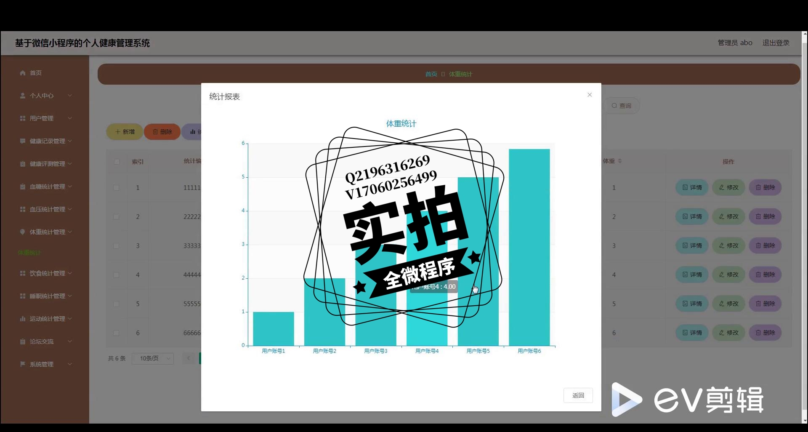808x432 pixels.
Task: Click the 体重统计 chart title
Action: coord(401,124)
